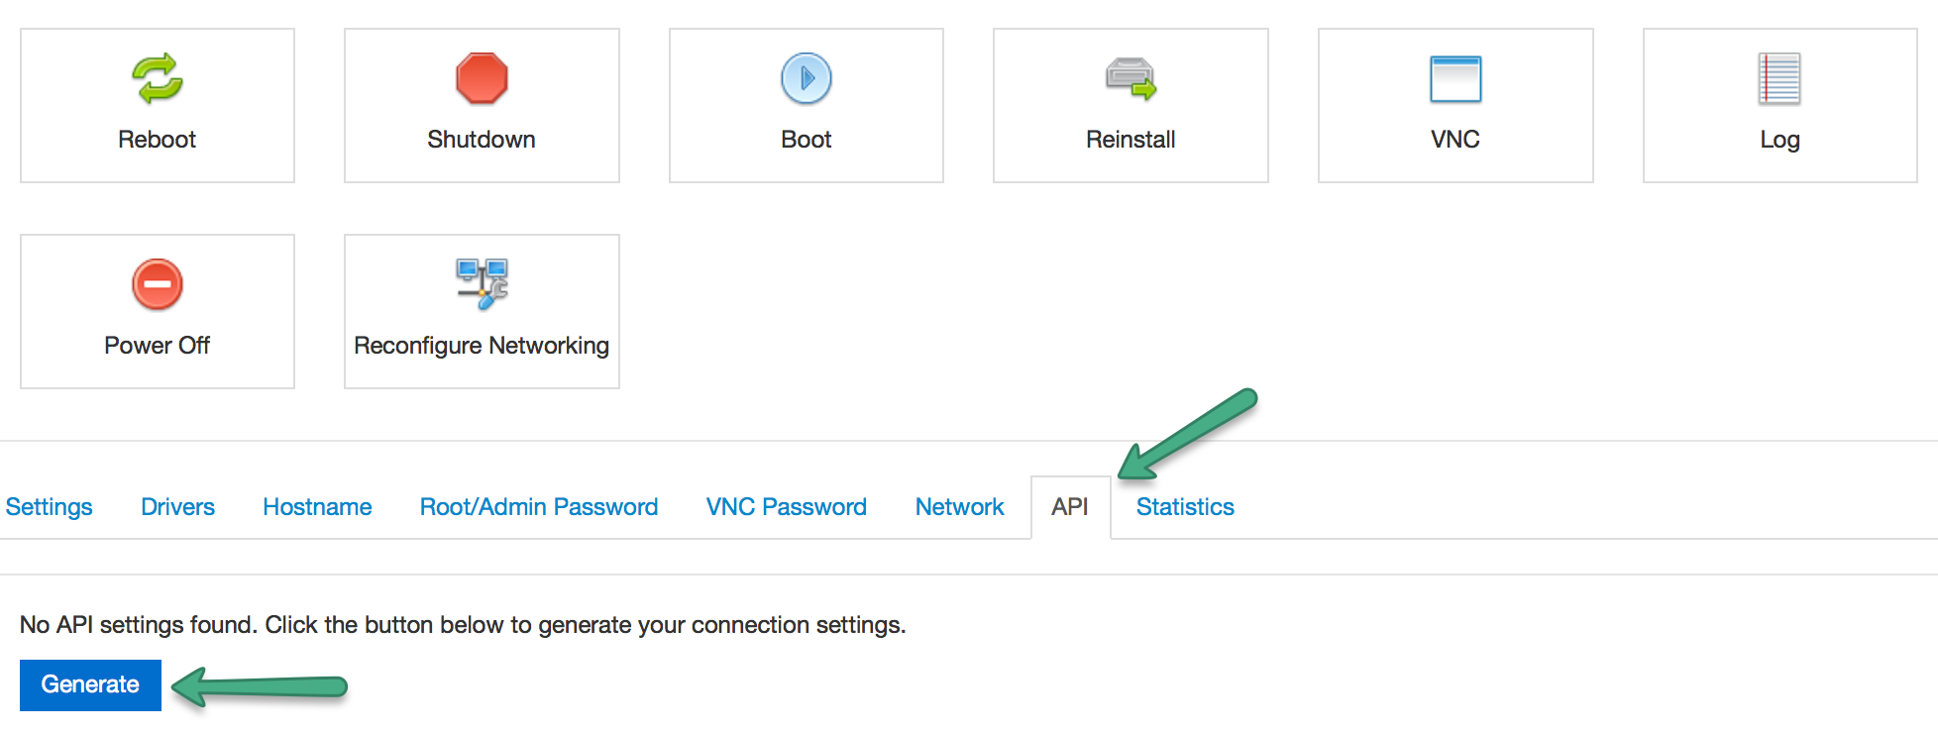This screenshot has height=733, width=1938.
Task: Click the Reconfigure Networking computers icon
Action: point(482,284)
